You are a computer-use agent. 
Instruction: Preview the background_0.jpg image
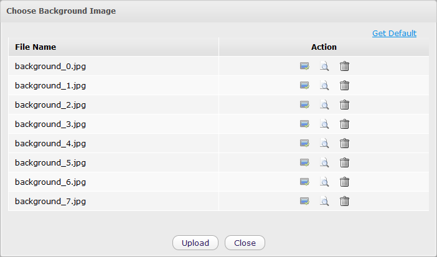(x=324, y=66)
